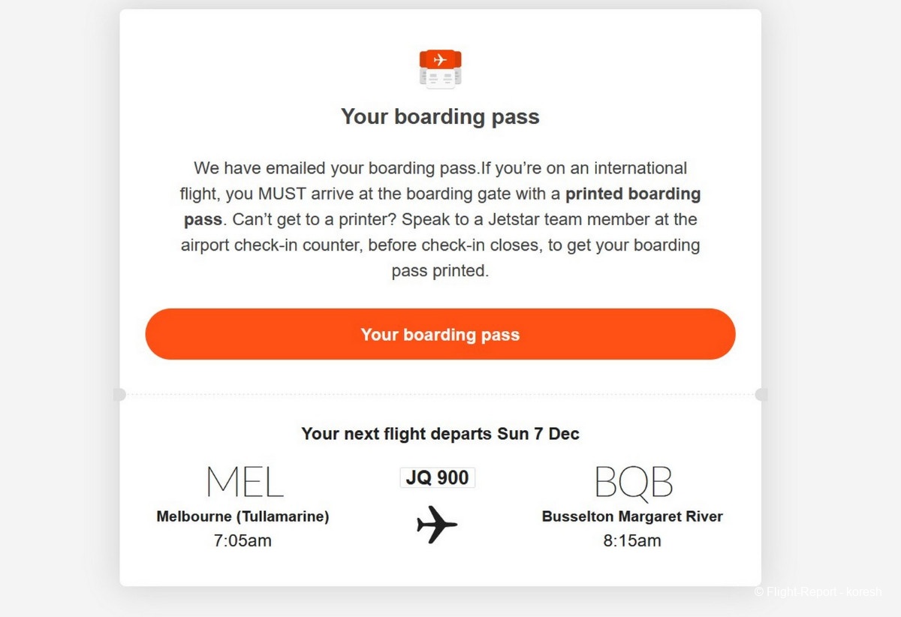
Task: Click the 7:05am departure time
Action: (x=243, y=540)
